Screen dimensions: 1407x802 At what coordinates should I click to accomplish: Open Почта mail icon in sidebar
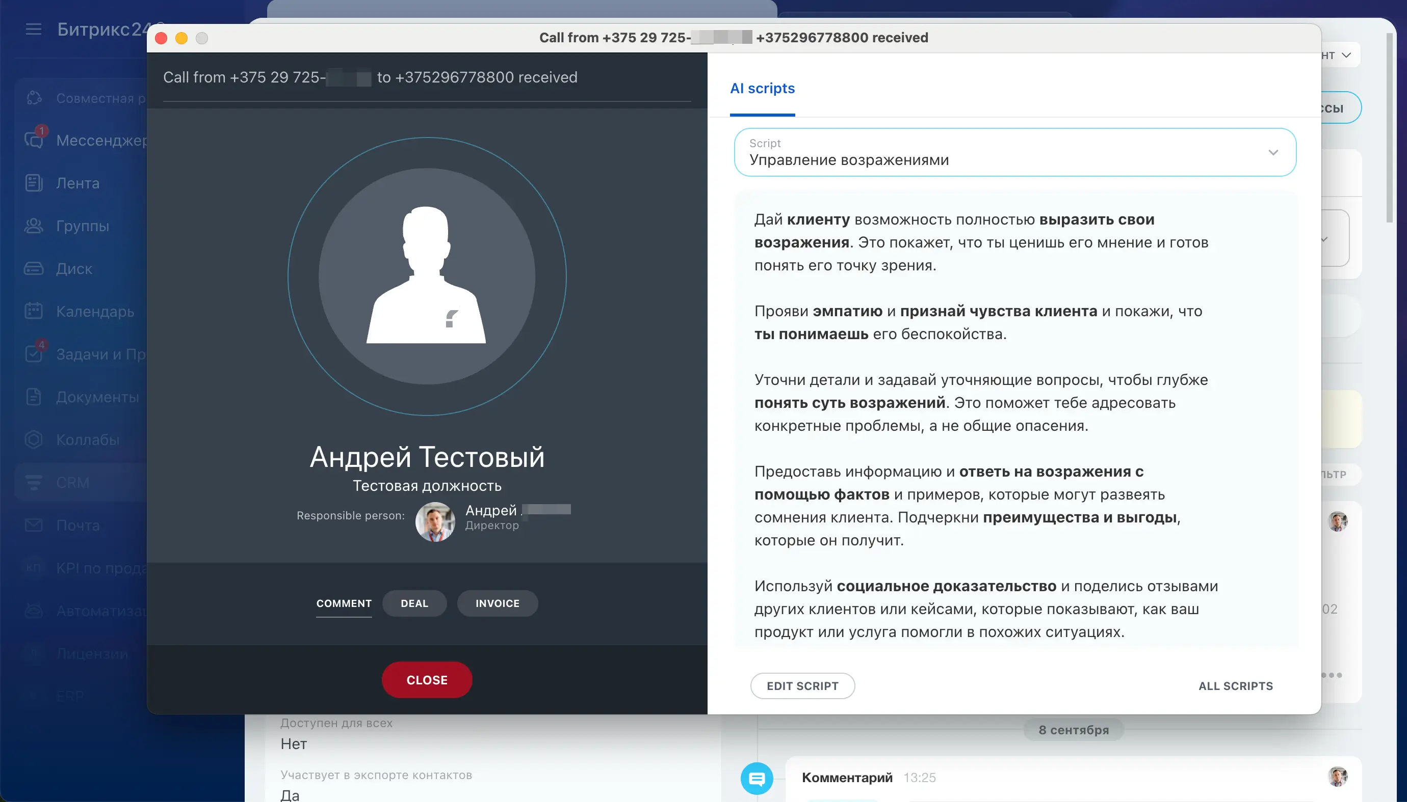tap(34, 526)
